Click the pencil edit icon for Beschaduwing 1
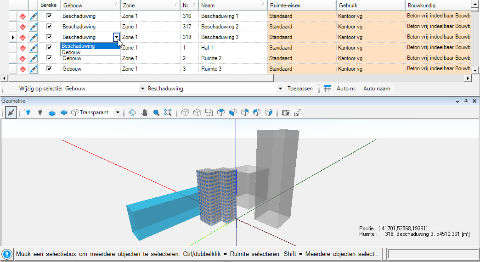This screenshot has height=262, width=480. [33, 16]
